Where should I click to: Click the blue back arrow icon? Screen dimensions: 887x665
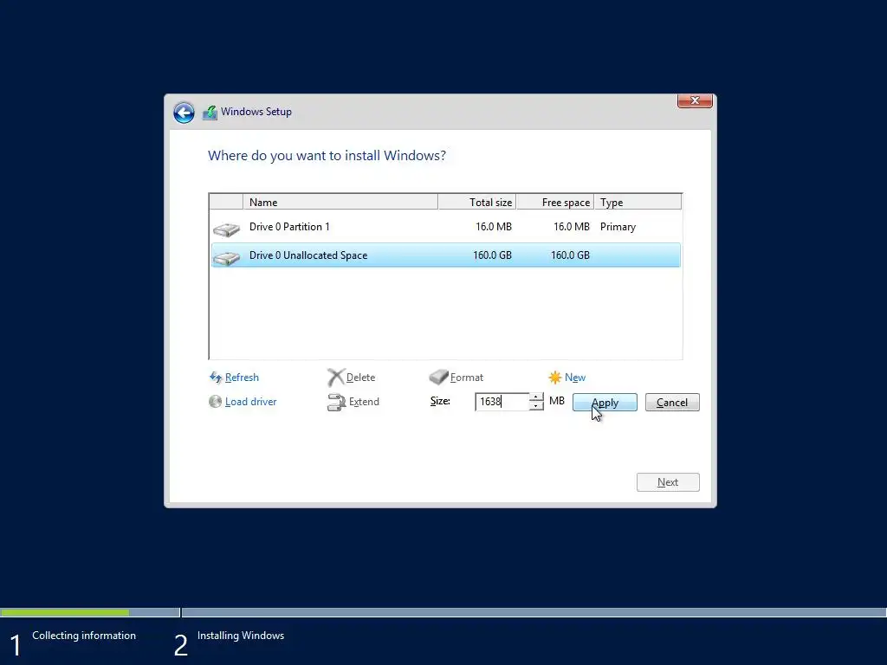click(x=184, y=113)
